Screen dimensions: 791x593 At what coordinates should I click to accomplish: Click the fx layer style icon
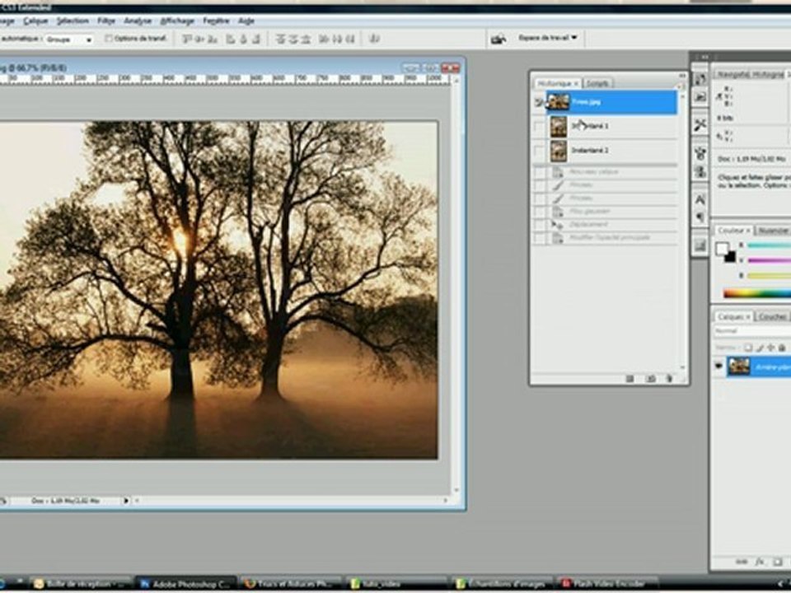coord(760,562)
